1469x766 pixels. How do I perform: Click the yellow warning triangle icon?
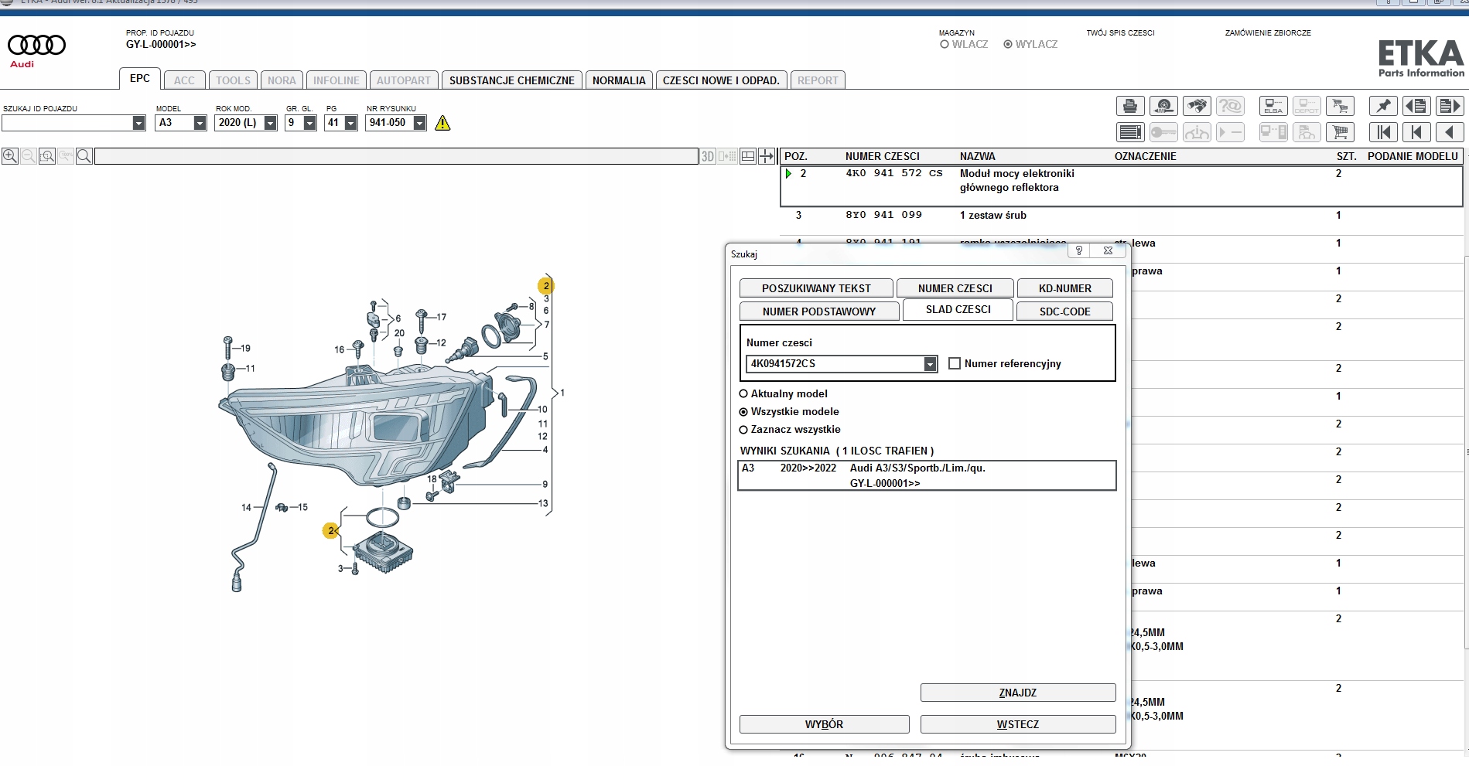point(442,123)
